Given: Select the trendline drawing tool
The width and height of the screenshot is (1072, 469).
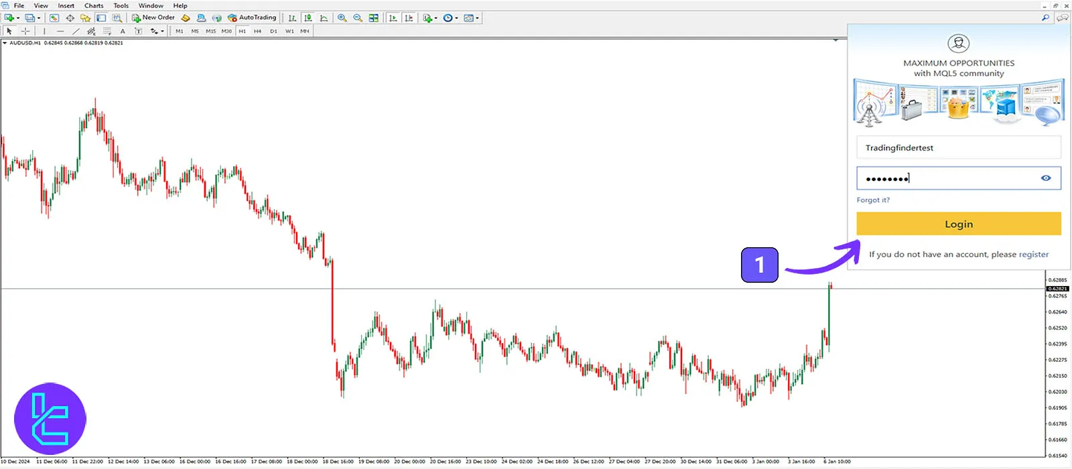Looking at the screenshot, I should click(75, 31).
